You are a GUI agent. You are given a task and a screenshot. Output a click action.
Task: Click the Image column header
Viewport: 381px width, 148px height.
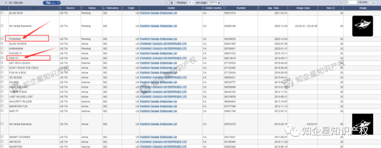pos(362,8)
